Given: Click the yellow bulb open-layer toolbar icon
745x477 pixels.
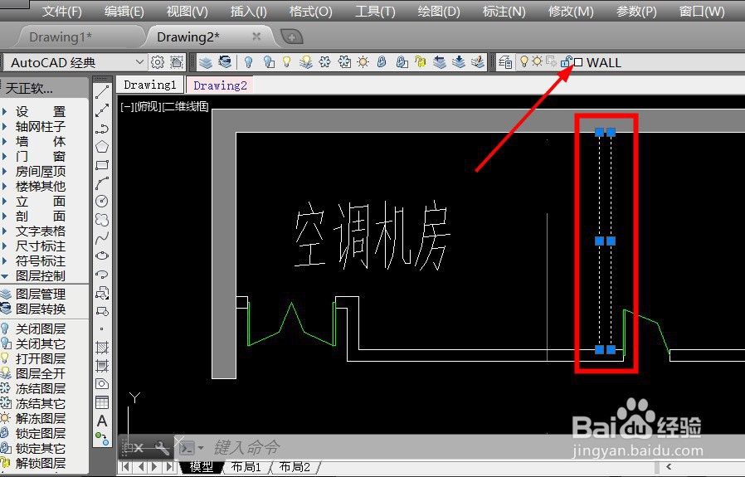Looking at the screenshot, I should coord(286,62).
